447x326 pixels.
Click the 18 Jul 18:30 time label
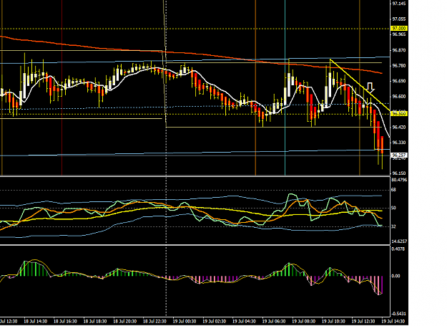pyautogui.click(x=95, y=321)
